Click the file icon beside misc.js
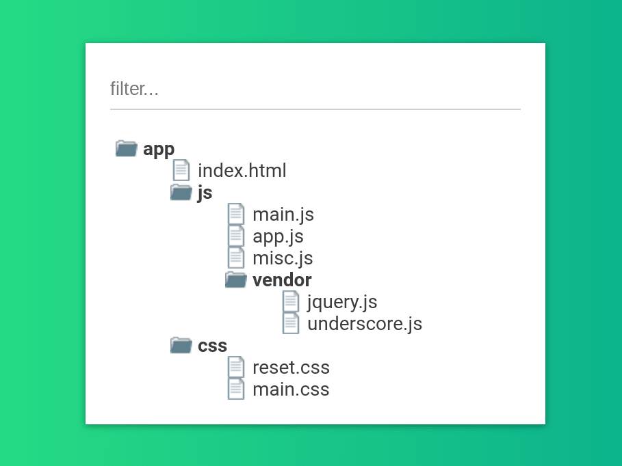This screenshot has height=466, width=622. pyautogui.click(x=236, y=258)
